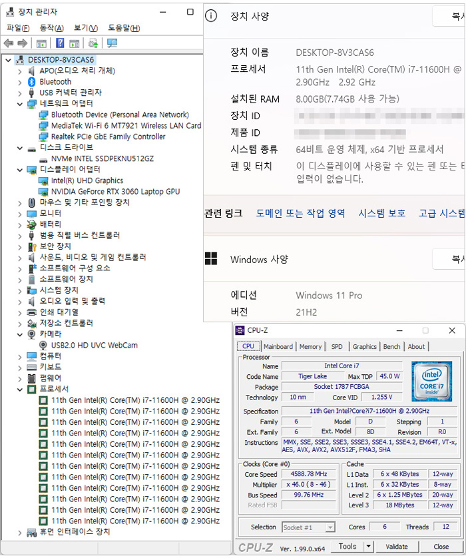Image resolution: width=466 pixels, height=558 pixels.
Task: Open the 도움말(H) menu
Action: coord(124,28)
